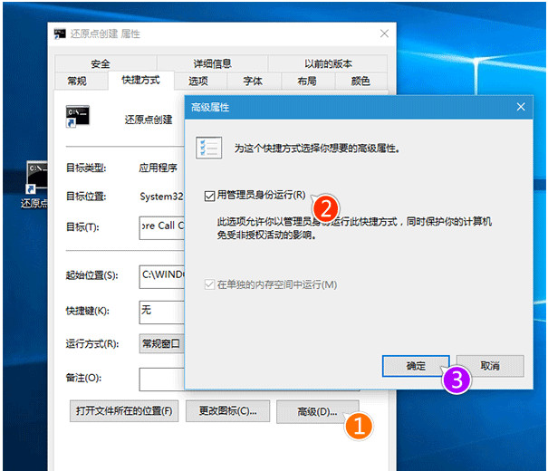Click 打开文件所在的位置 button
Viewport: 548px width, 471px height.
pos(124,411)
